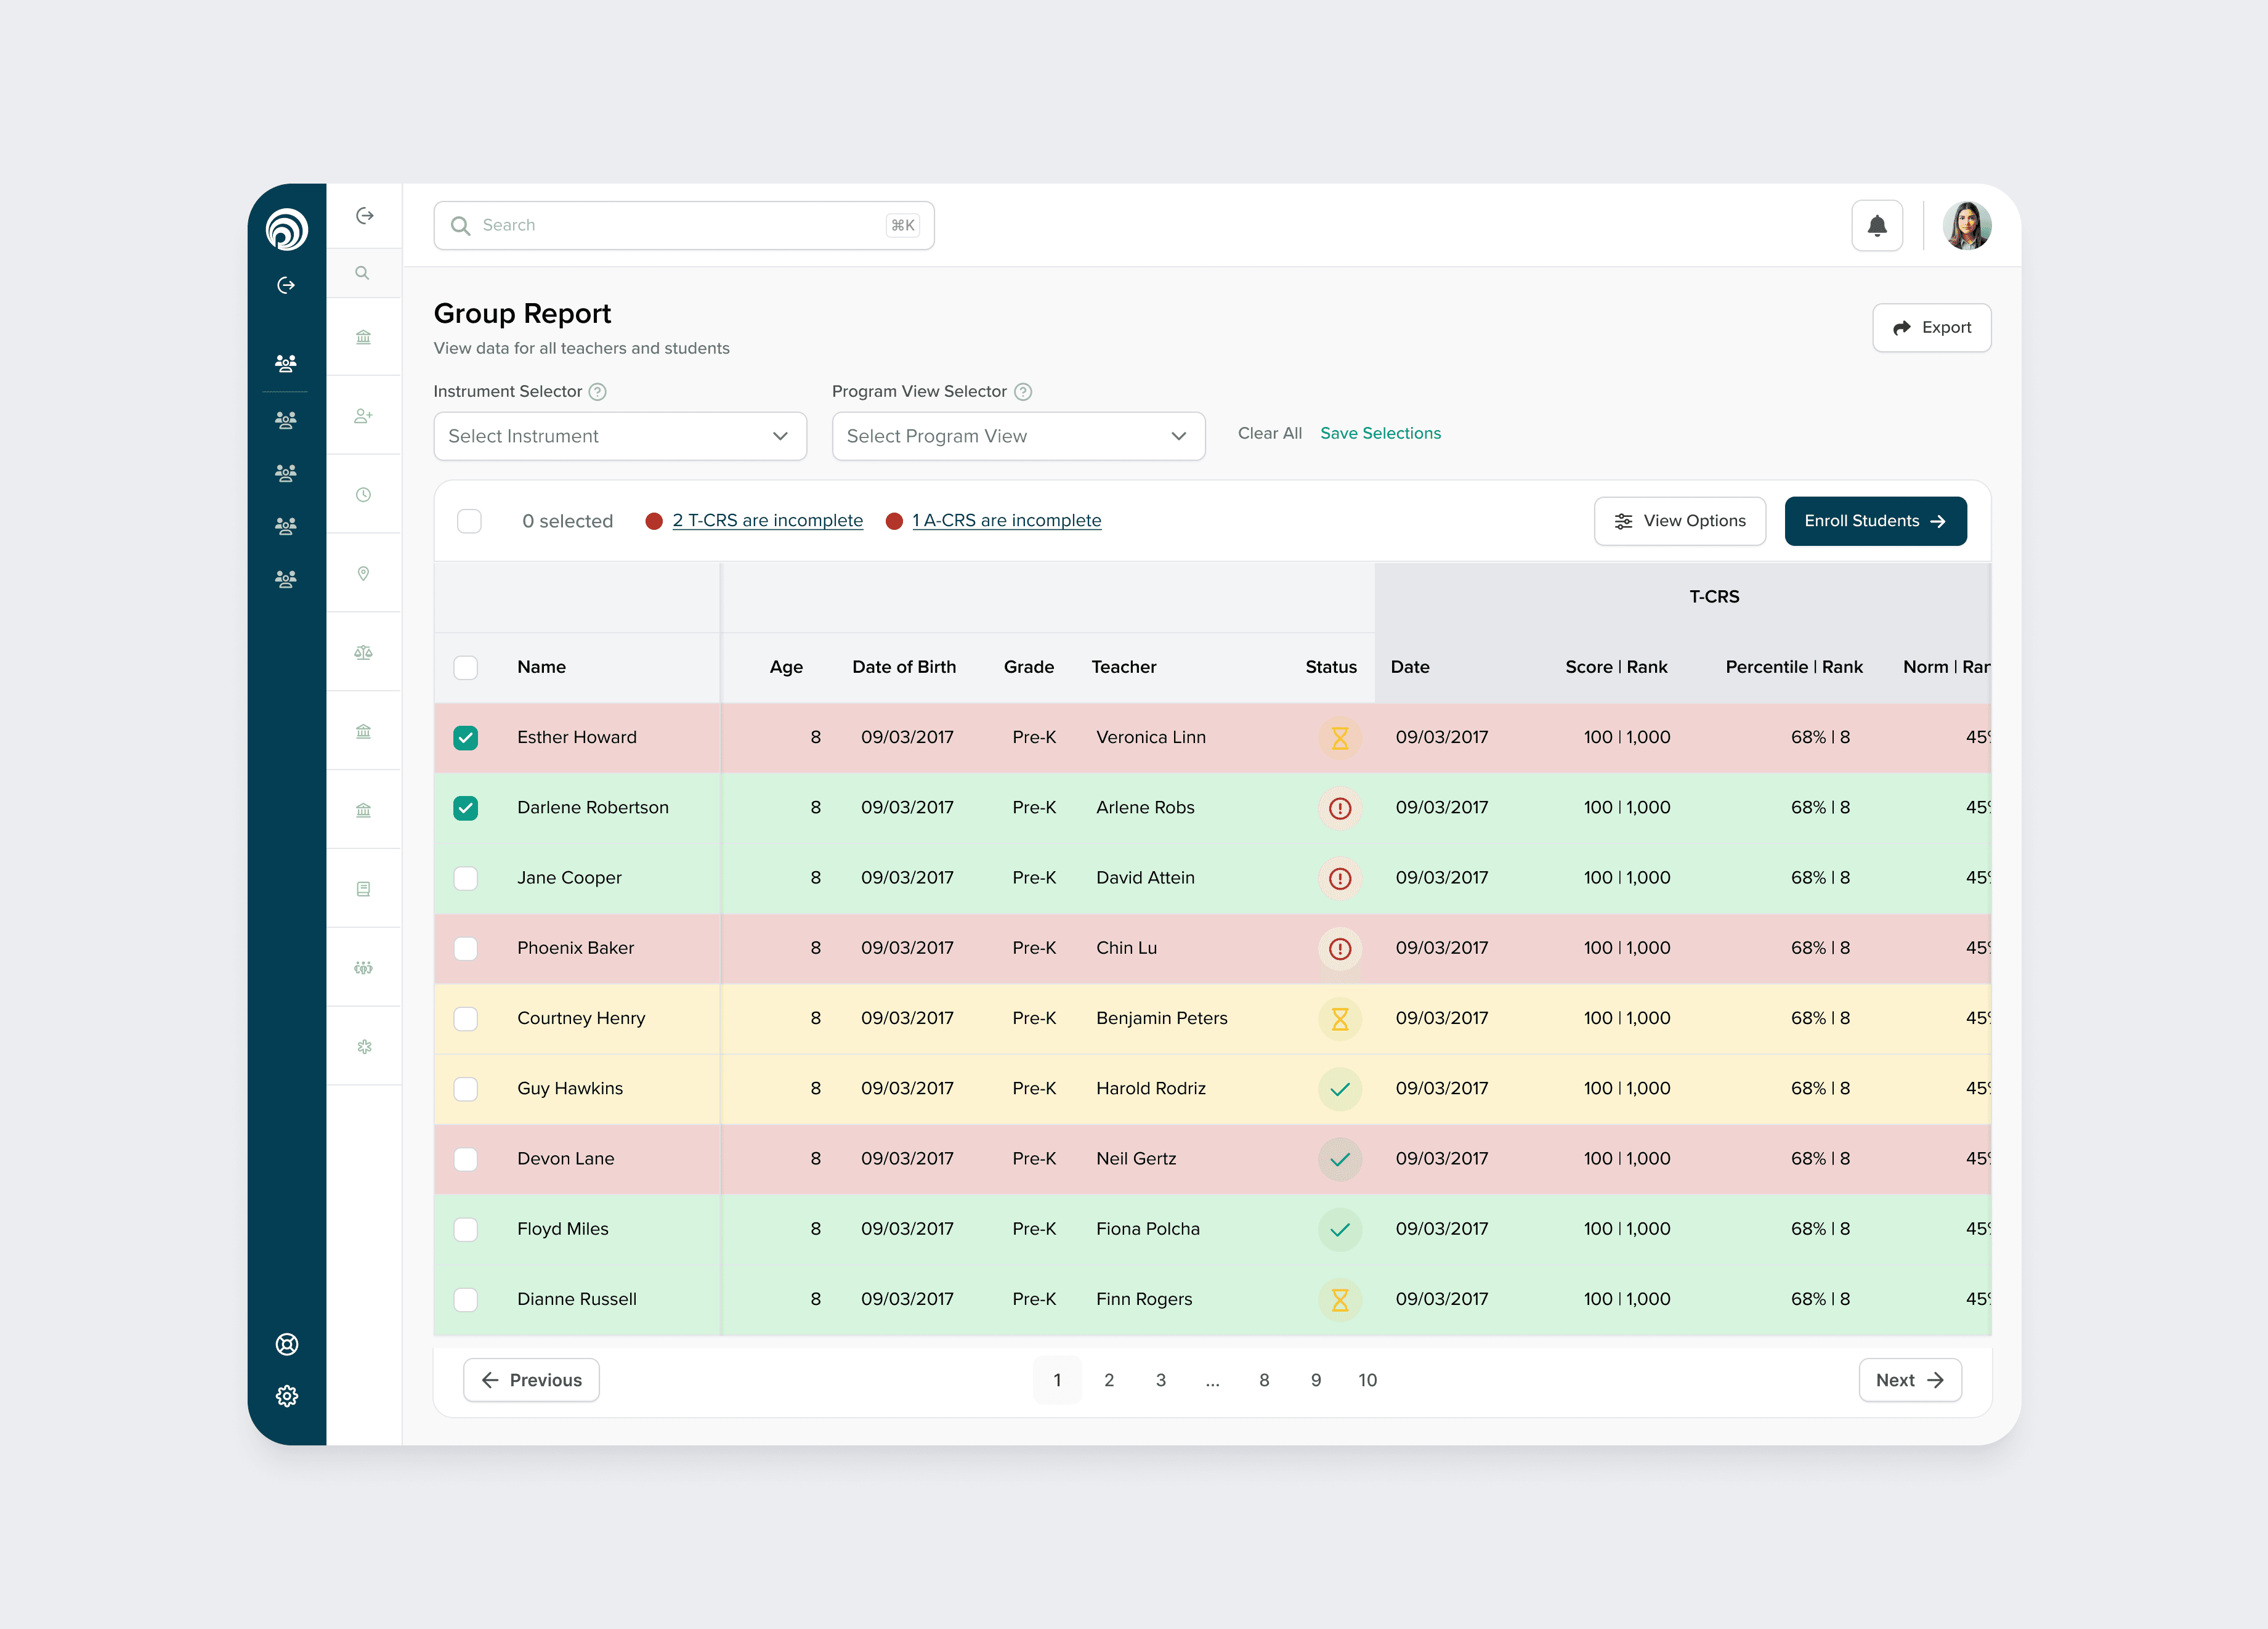Open the clock history sidebar icon
The width and height of the screenshot is (2268, 1629).
[363, 495]
